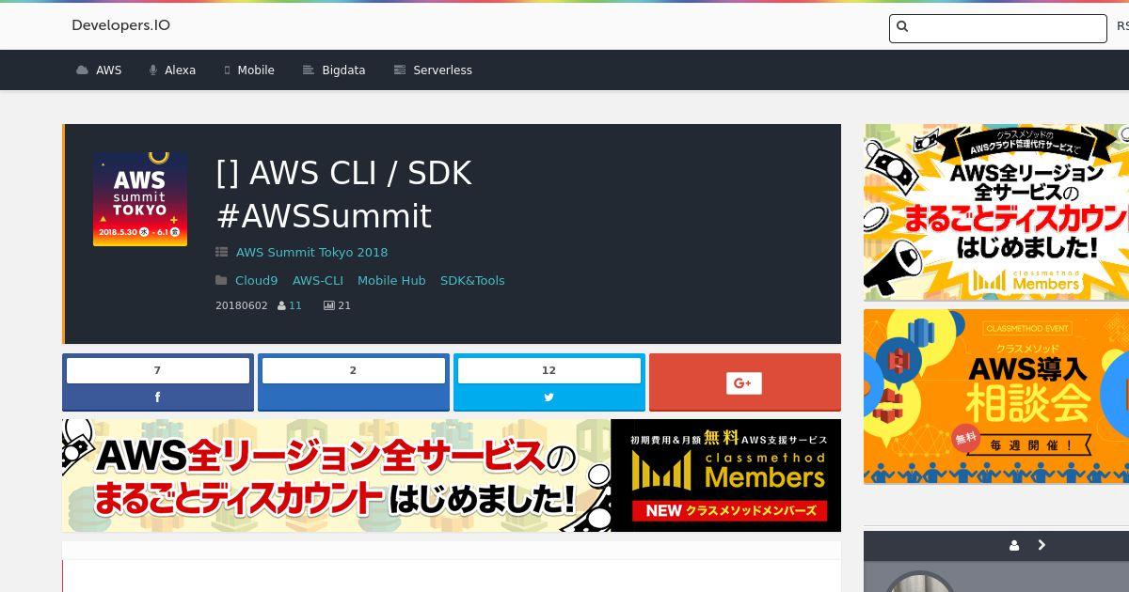Open the Cloud9 category link
Screen dimensions: 1129x592
(256, 280)
